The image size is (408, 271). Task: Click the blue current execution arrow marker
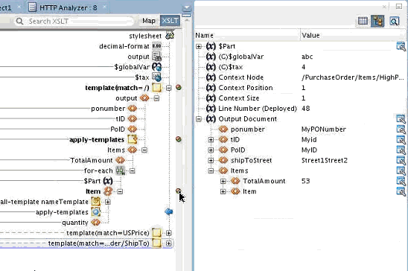pos(169,211)
